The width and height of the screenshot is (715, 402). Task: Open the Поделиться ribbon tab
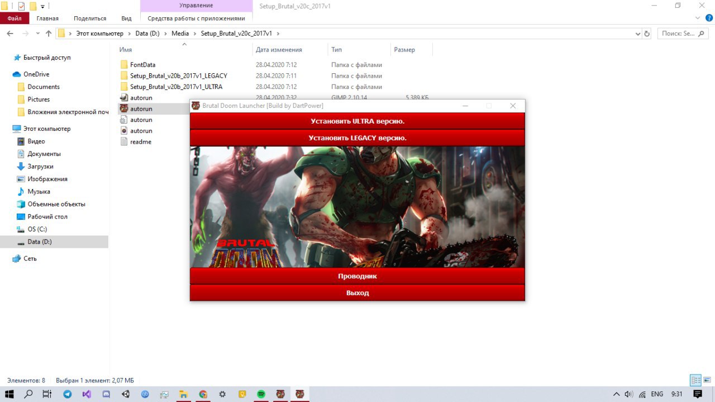tap(90, 18)
